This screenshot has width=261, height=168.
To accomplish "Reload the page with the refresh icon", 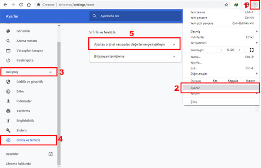I will coord(21,5).
